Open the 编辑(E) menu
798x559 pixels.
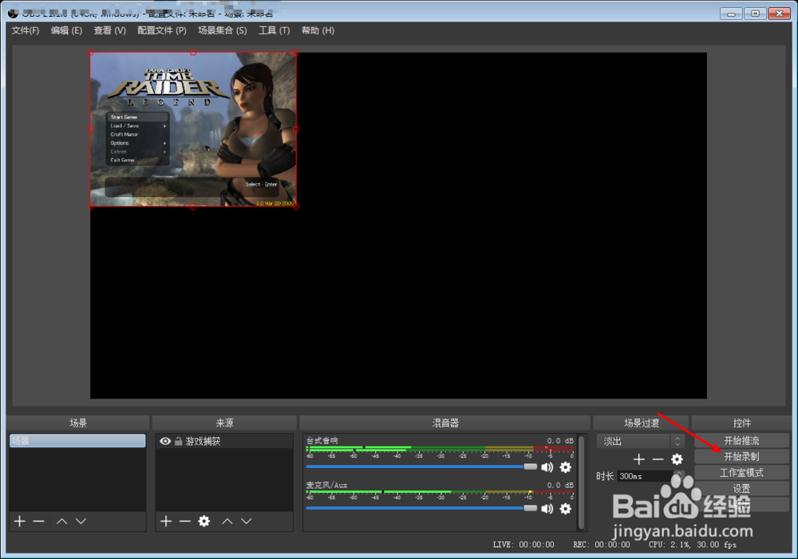[66, 30]
